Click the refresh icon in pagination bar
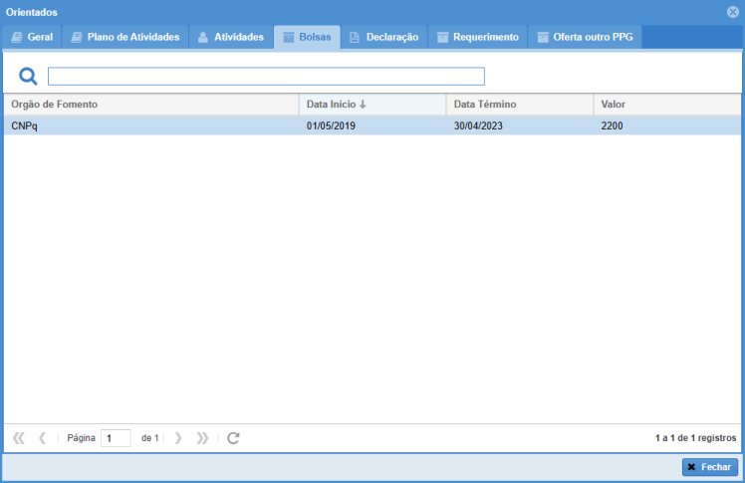 pyautogui.click(x=233, y=438)
